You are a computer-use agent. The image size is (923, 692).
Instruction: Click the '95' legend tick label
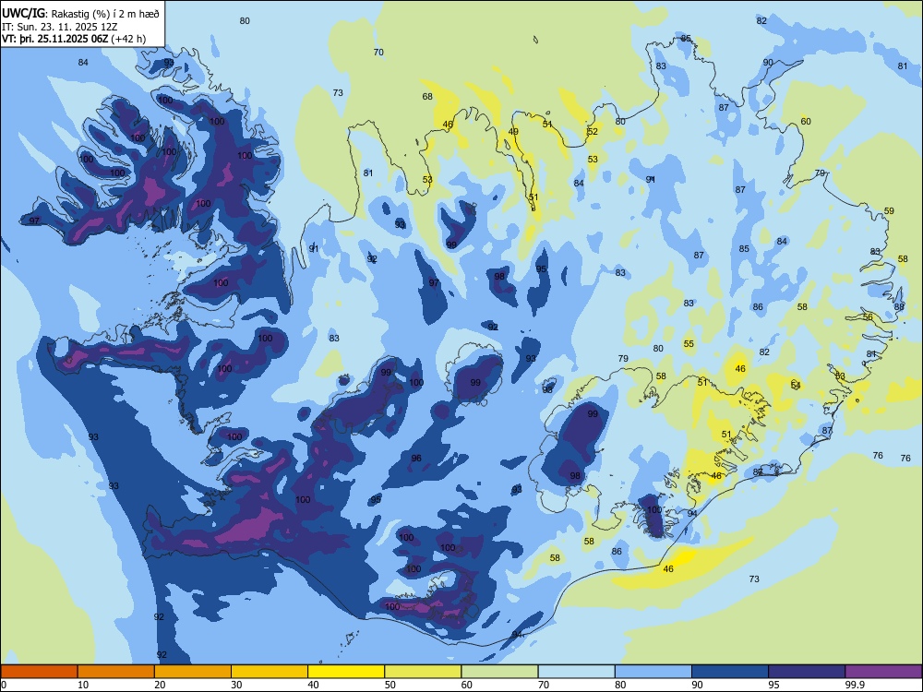coord(774,685)
